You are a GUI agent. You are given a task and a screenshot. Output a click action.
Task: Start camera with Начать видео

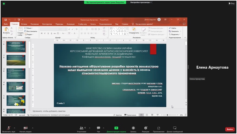click(25, 129)
